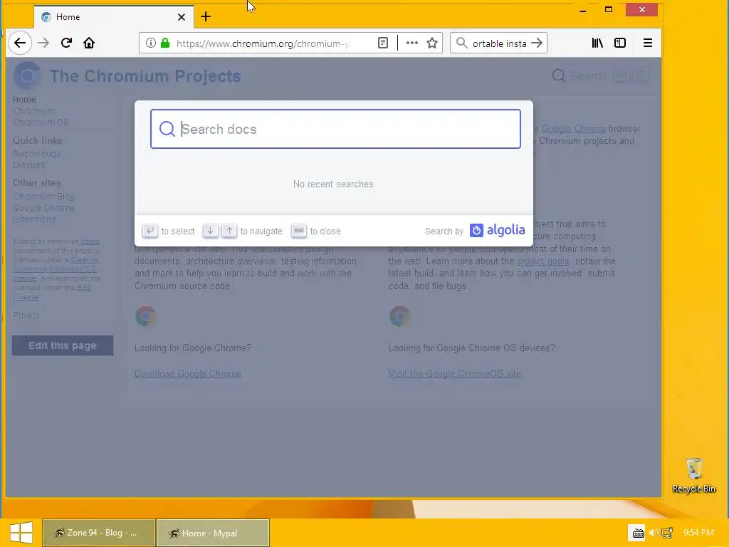Click the forward navigation arrow
The width and height of the screenshot is (729, 547).
click(x=43, y=43)
